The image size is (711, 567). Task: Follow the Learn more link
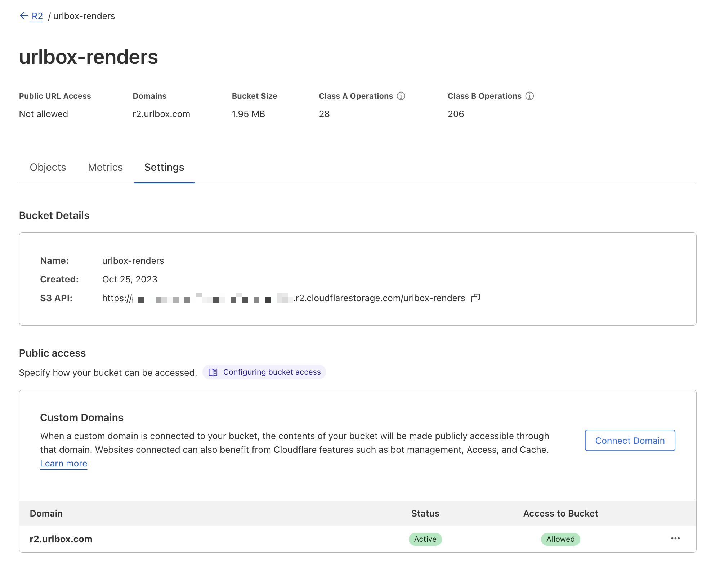[63, 464]
